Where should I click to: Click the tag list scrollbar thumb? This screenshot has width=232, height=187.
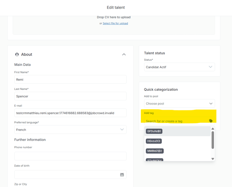coord(213,140)
